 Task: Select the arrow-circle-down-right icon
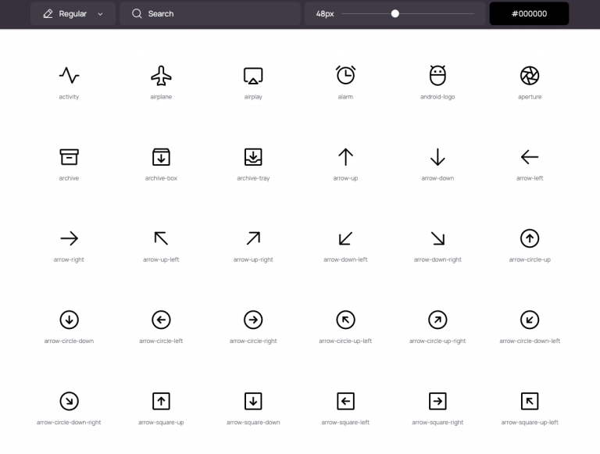tap(70, 401)
